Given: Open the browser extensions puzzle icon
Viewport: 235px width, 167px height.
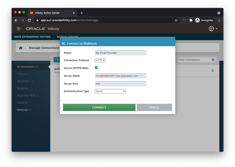Looking at the screenshot, I should click(191, 20).
